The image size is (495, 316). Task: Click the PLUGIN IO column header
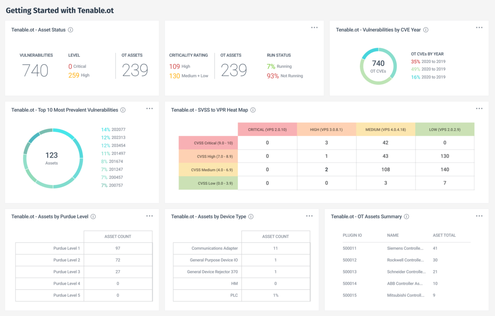tap(352, 235)
